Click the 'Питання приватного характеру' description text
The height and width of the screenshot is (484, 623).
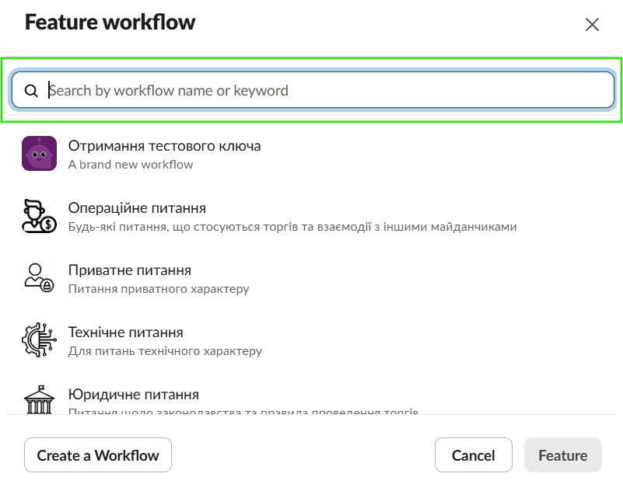tap(159, 289)
